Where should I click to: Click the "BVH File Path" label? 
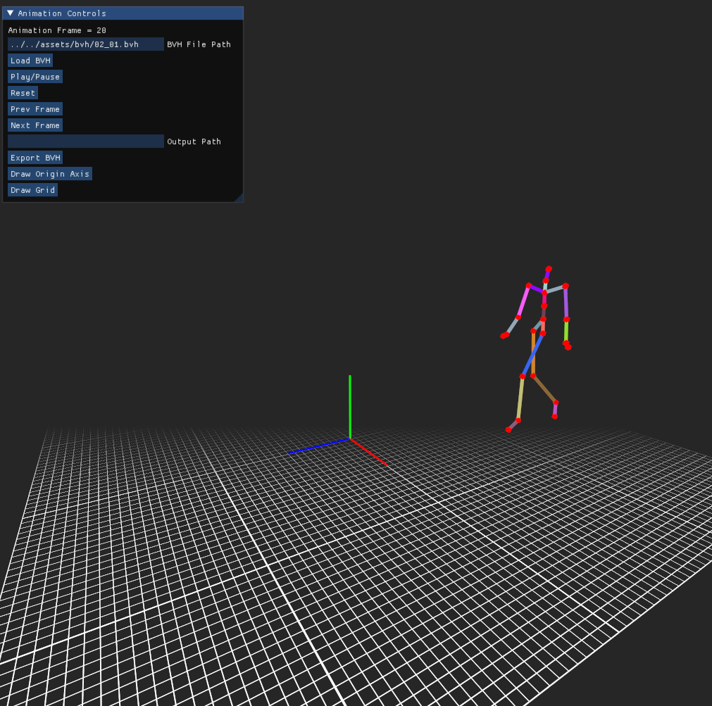point(199,44)
